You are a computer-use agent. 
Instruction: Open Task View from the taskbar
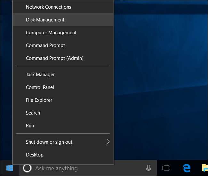click(x=166, y=168)
